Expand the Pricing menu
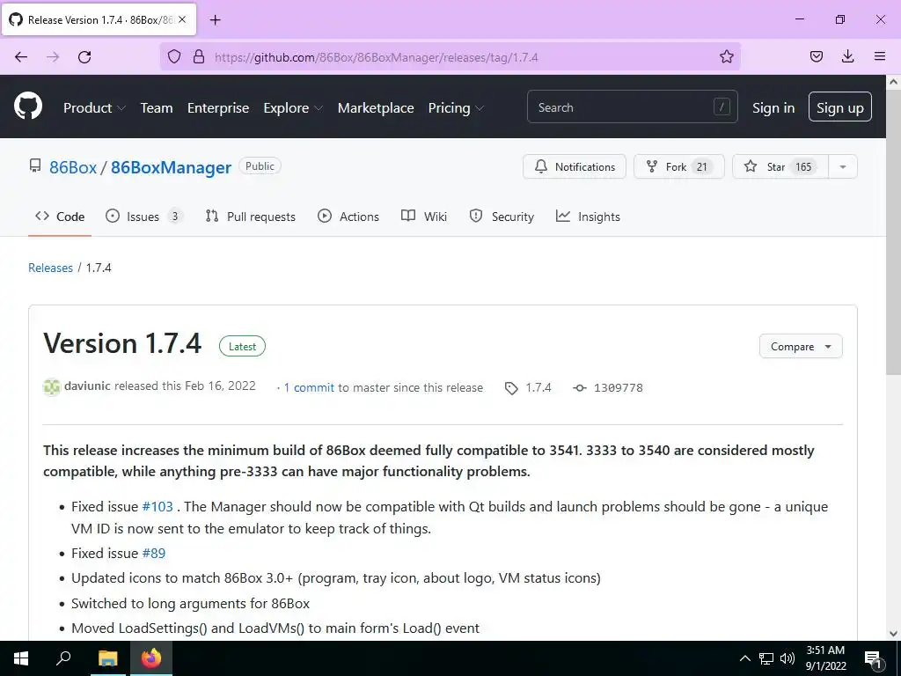The image size is (901, 676). (x=457, y=107)
